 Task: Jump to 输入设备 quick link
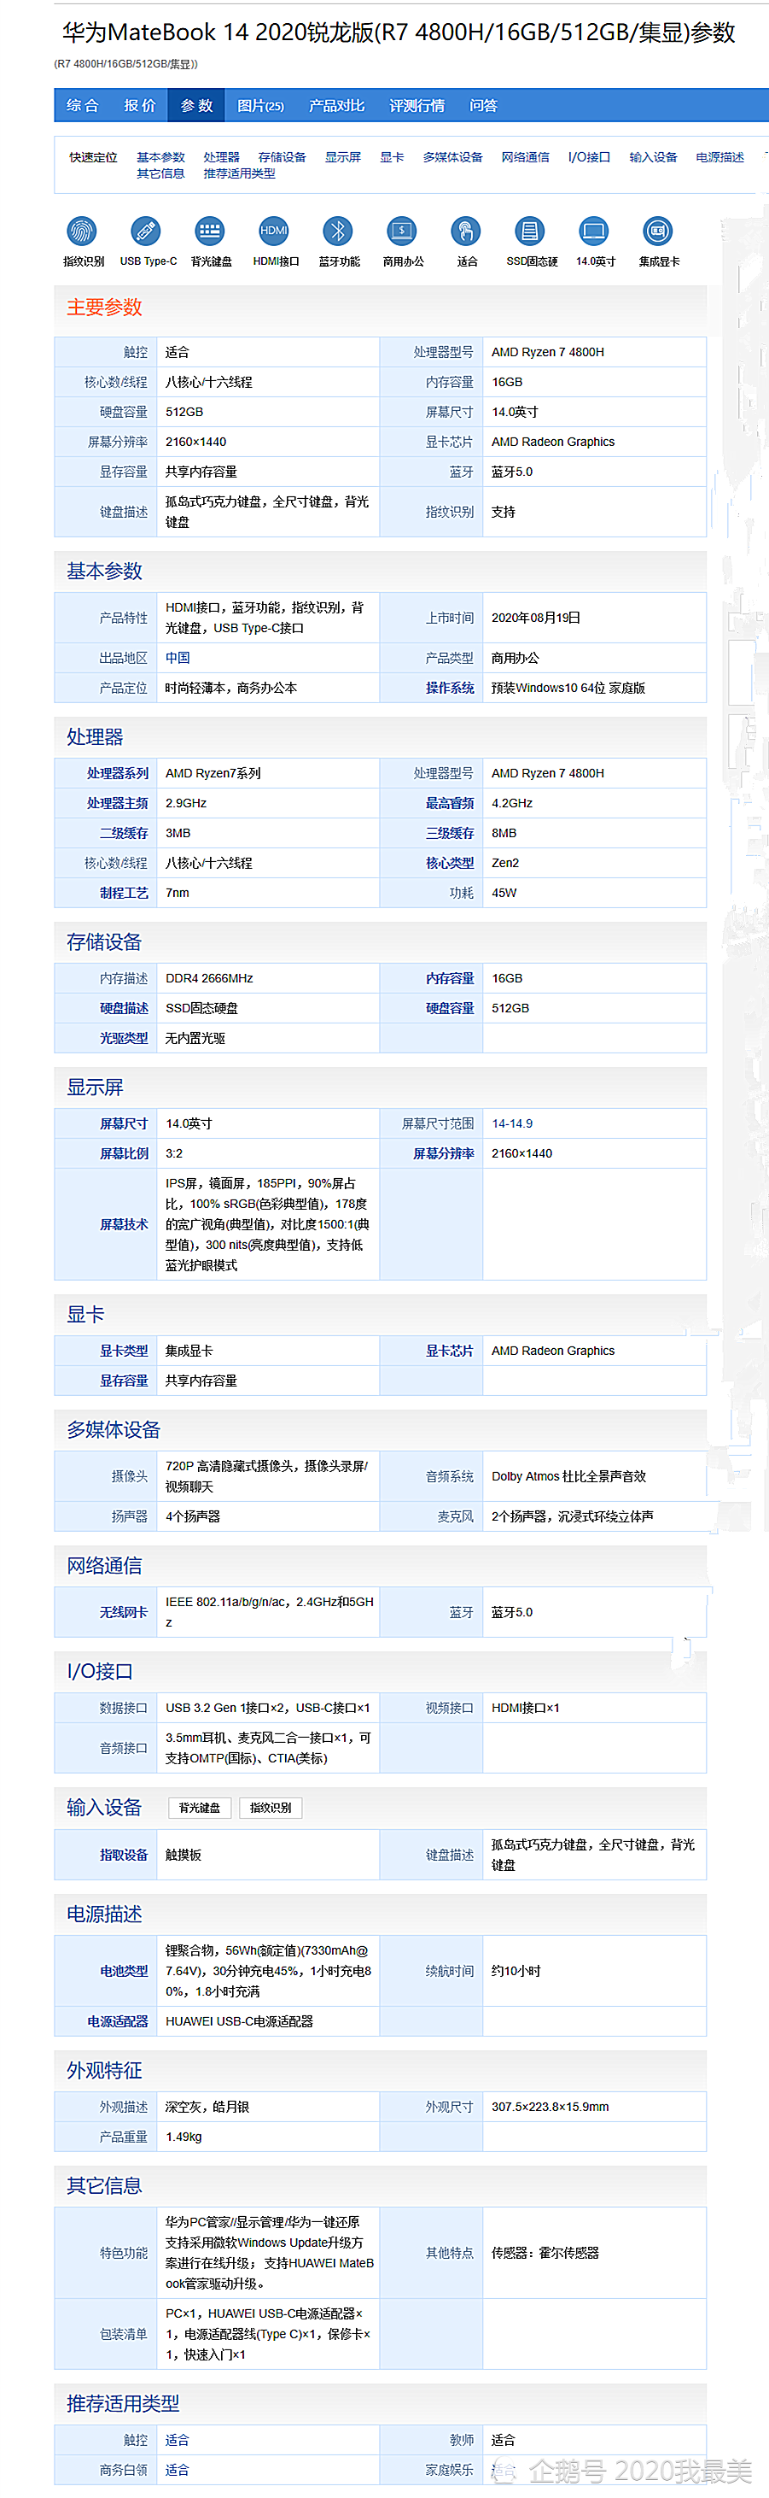[x=653, y=157]
